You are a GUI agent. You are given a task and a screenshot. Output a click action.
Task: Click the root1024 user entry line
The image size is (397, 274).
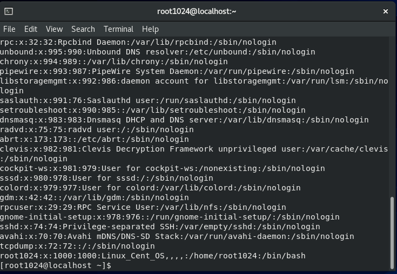pos(153,256)
